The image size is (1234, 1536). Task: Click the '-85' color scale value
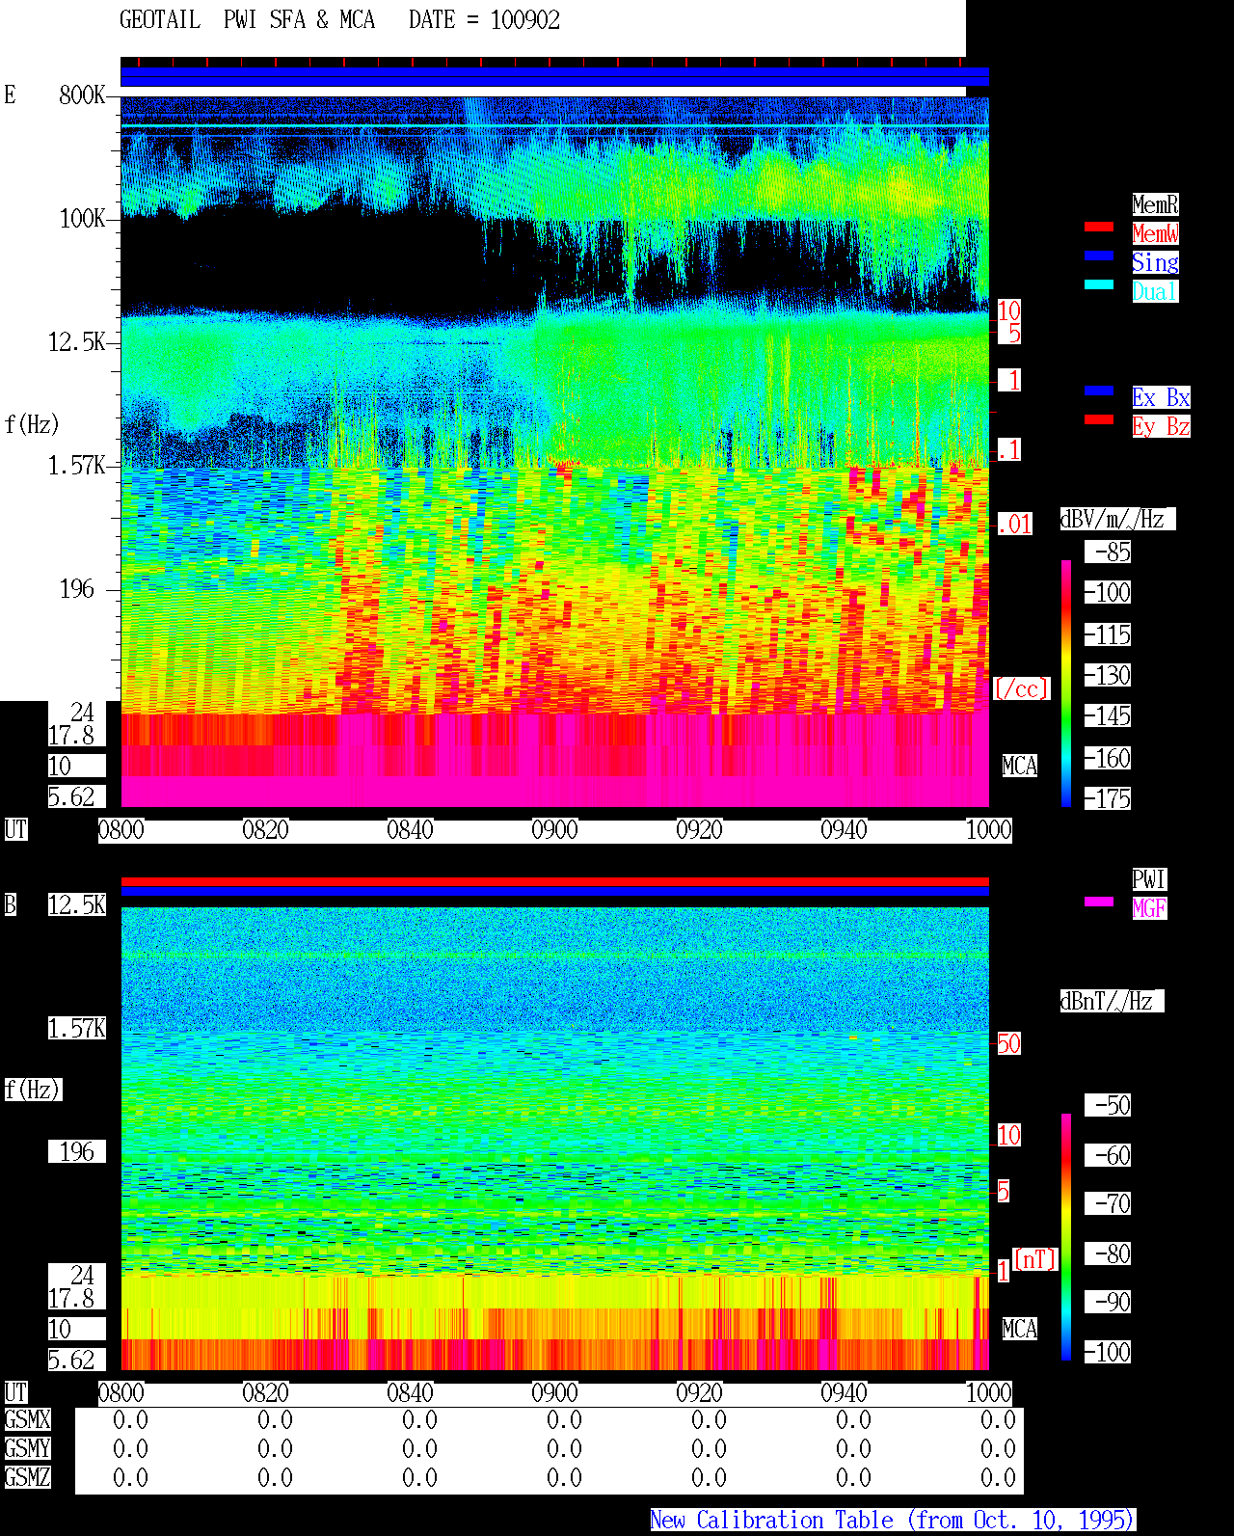click(x=1108, y=552)
